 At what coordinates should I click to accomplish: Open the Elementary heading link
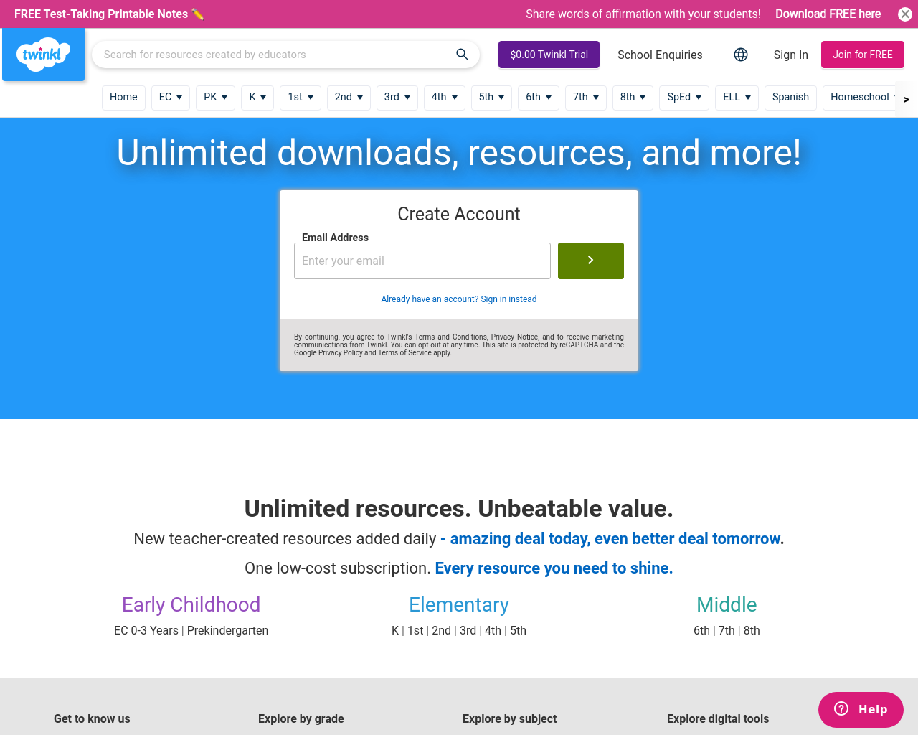pyautogui.click(x=459, y=604)
